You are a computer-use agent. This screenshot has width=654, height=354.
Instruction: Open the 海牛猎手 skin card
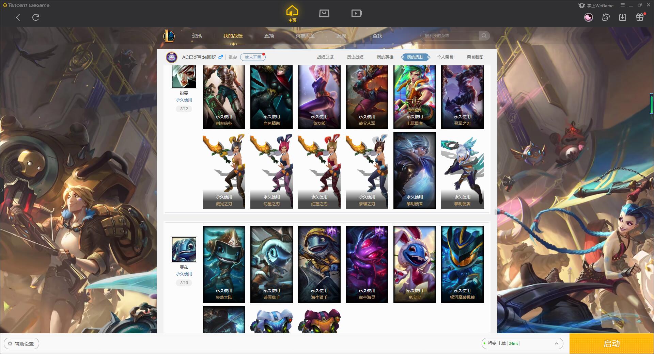pos(319,264)
